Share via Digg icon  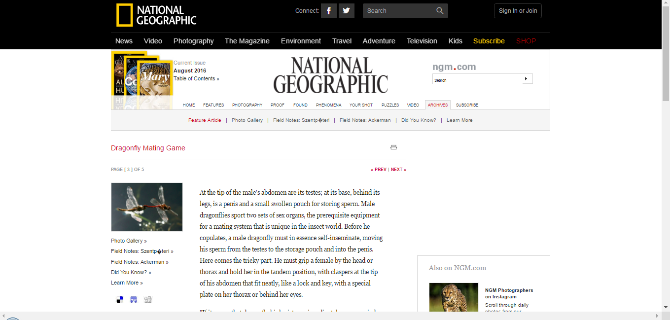[x=148, y=299]
